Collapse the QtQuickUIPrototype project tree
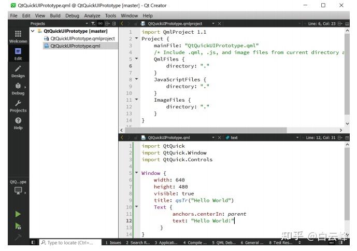The width and height of the screenshot is (357, 251). [33, 31]
